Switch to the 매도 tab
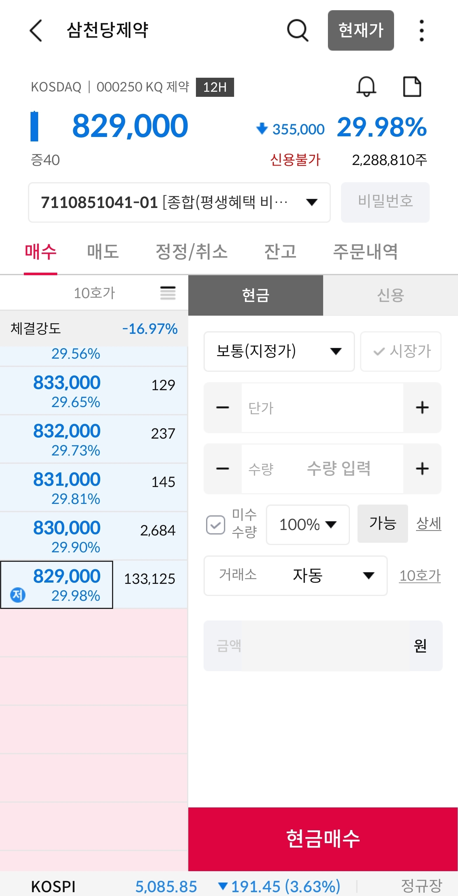 [103, 252]
